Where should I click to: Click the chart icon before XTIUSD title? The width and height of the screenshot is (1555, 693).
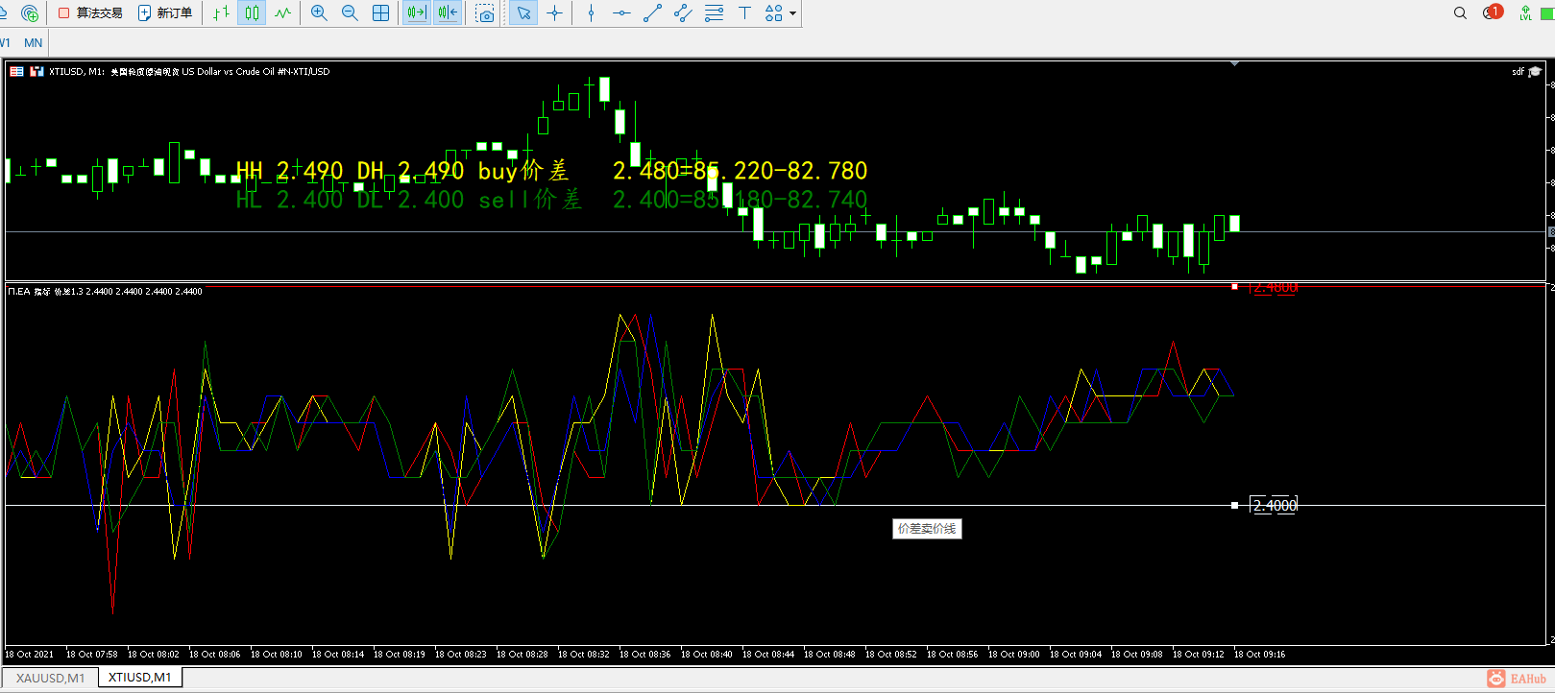36,71
